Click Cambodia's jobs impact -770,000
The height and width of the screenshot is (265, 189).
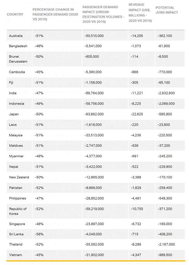click(x=165, y=72)
